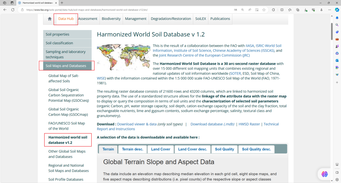This screenshot has width=341, height=183.
Task: Open sidebar notifications bell
Action: click(337, 18)
